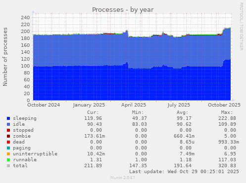This screenshot has height=183, width=246.
Task: Click zombie current value 173.61m
Action: click(x=95, y=136)
